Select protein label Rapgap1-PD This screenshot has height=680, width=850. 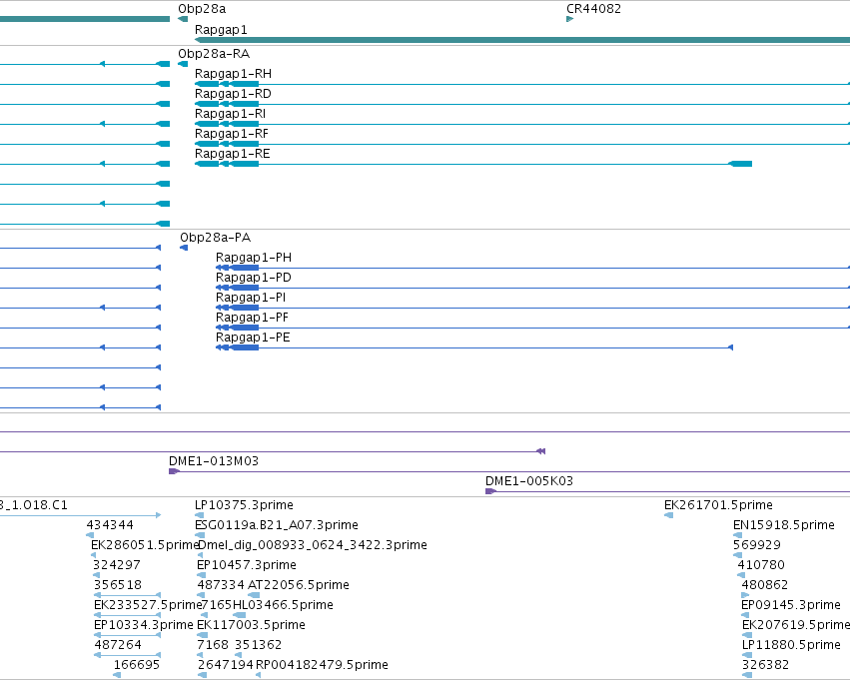tap(254, 278)
